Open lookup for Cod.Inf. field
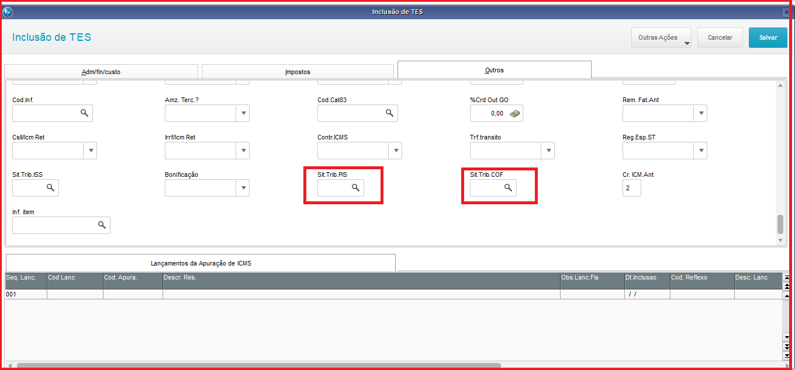Viewport: 795px width, 370px height. click(84, 113)
